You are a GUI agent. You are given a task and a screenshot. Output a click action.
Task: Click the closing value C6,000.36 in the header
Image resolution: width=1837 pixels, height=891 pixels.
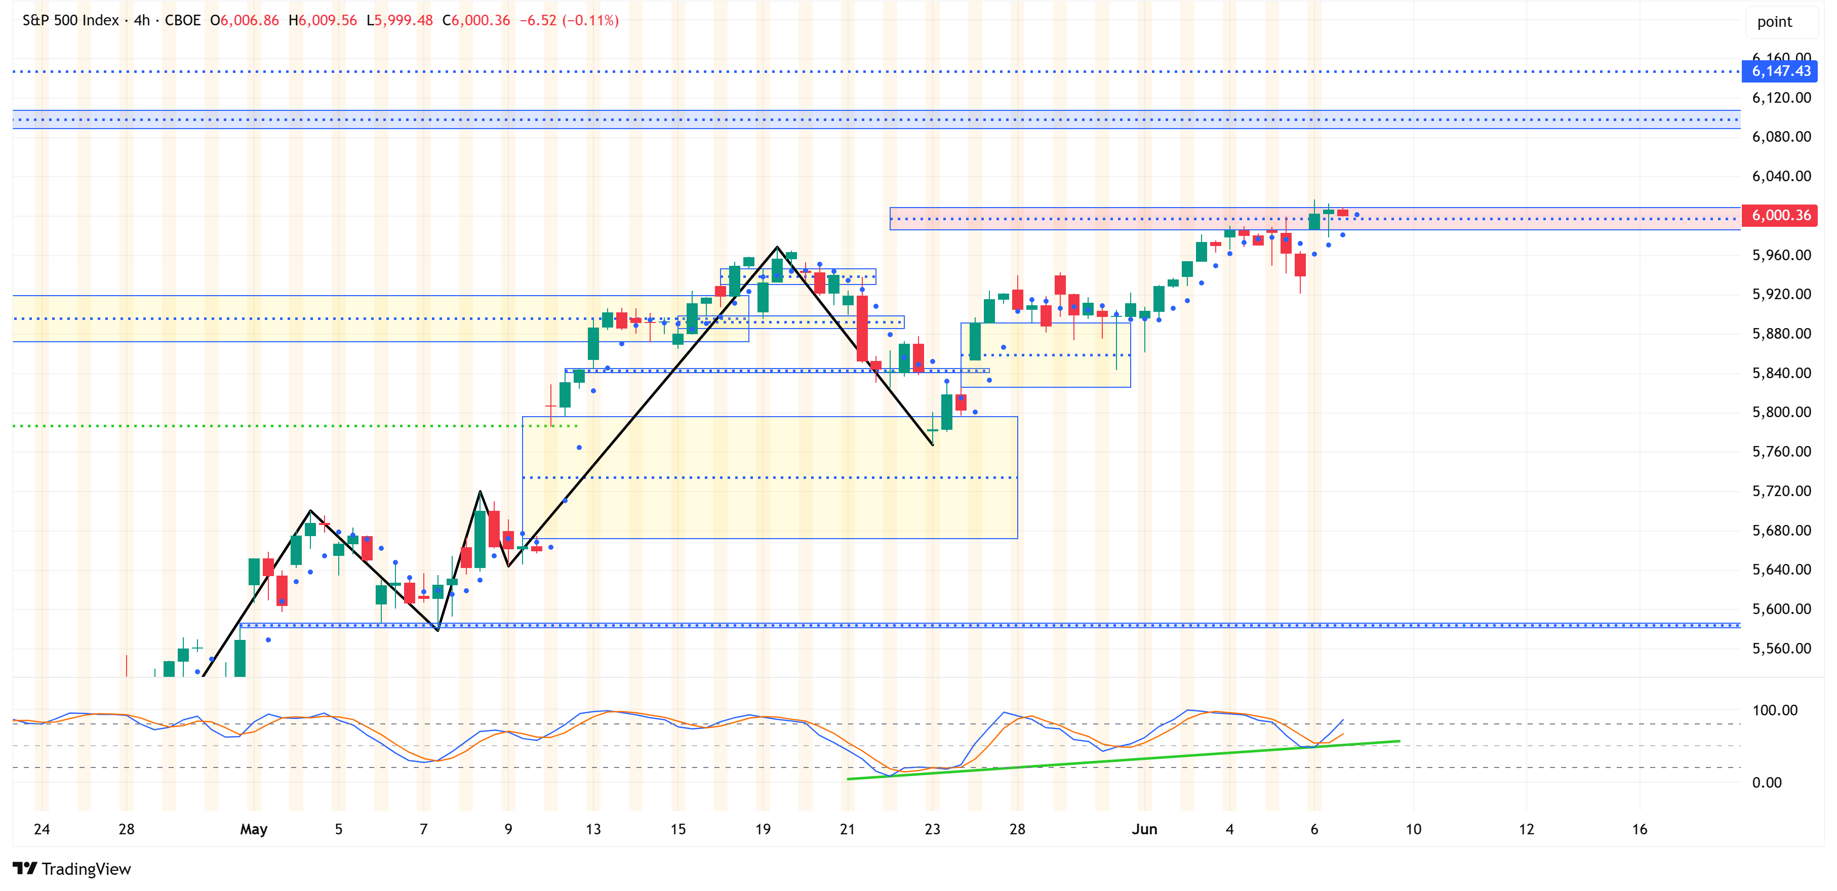[475, 20]
